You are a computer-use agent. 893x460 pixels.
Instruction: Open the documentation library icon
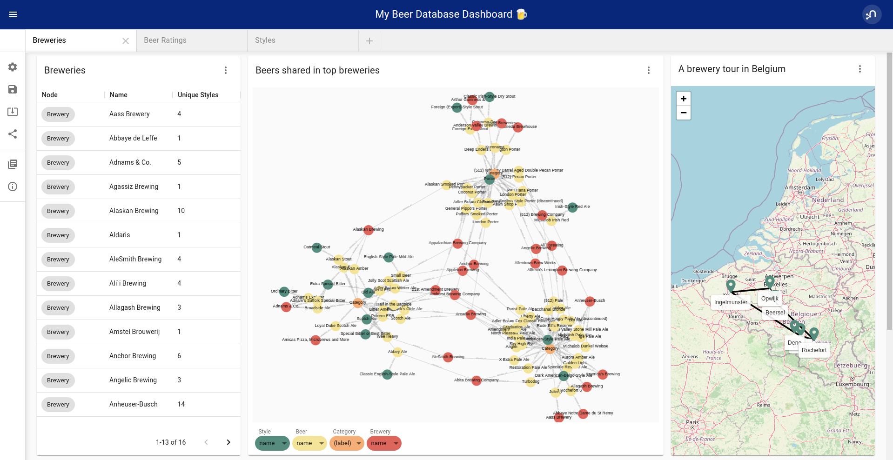tap(13, 164)
